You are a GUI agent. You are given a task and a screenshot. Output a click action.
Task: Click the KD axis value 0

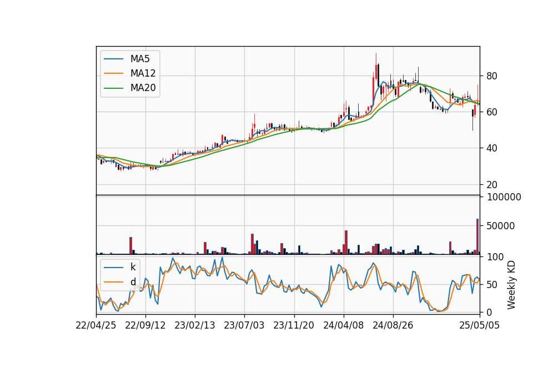coord(489,313)
